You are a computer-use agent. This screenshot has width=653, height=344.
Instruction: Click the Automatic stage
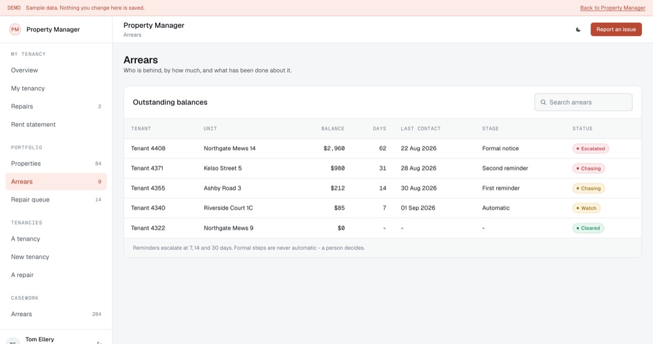click(x=496, y=208)
